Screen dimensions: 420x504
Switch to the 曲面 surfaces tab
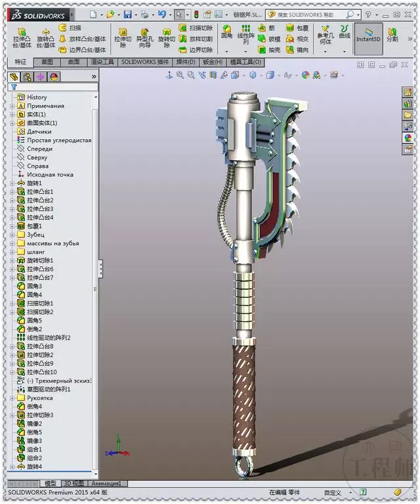[74, 62]
